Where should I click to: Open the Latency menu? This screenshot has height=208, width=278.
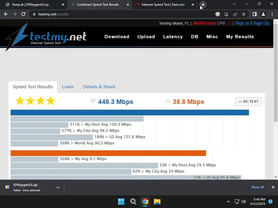(x=173, y=37)
